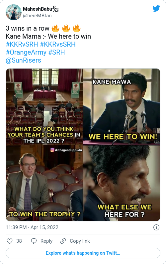Visit the @SunRisers mention
The height and width of the screenshot is (264, 166).
[x=23, y=60]
